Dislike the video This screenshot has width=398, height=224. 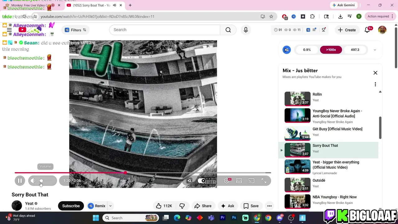[182, 206]
